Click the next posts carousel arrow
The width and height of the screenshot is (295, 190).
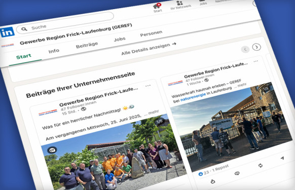pos(256,47)
